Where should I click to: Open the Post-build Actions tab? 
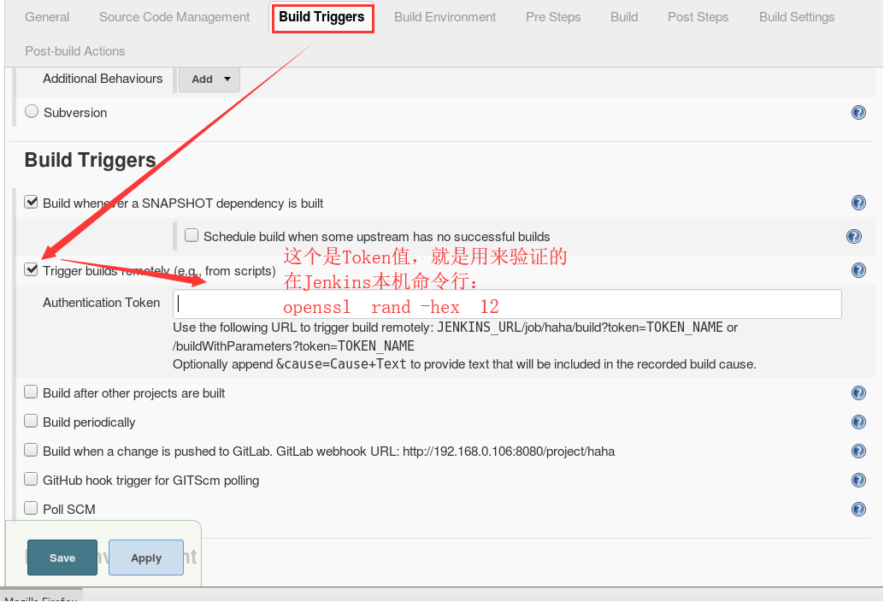75,51
